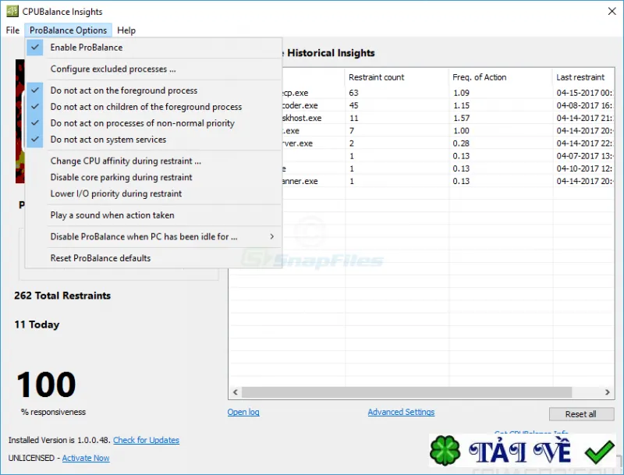624x475 pixels.
Task: Sort by Freq. of Action column header
Action: click(x=500, y=77)
